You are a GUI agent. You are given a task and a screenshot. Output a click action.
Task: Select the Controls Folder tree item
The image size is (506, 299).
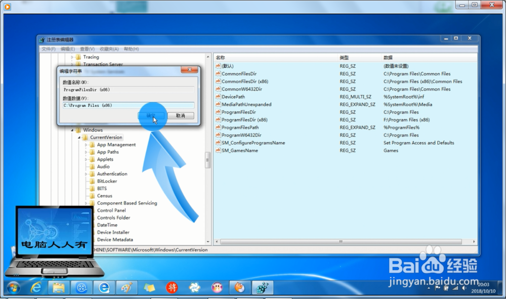click(x=113, y=218)
